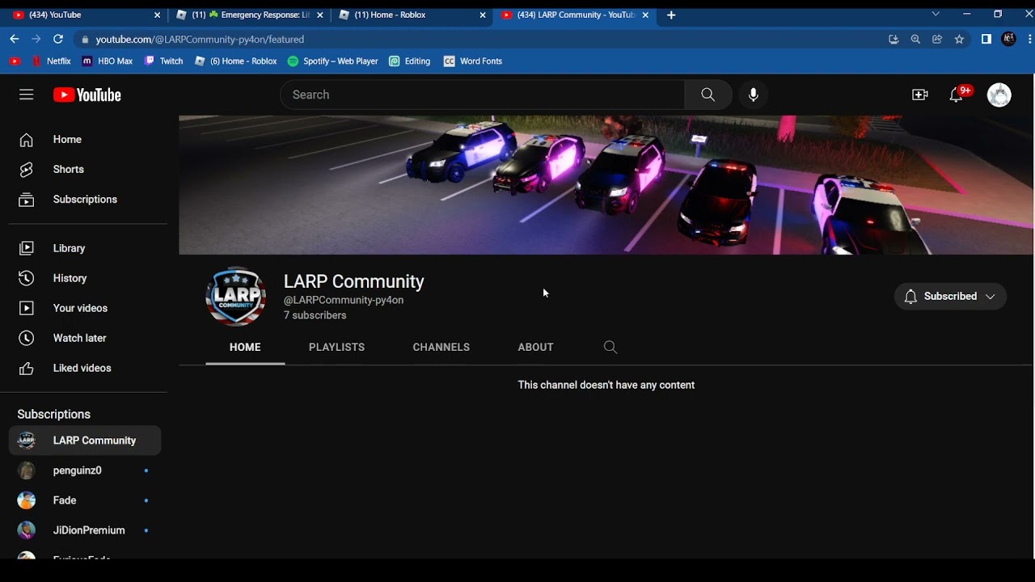Close the Emergency Response browser tab
1035x582 pixels.
coord(320,15)
